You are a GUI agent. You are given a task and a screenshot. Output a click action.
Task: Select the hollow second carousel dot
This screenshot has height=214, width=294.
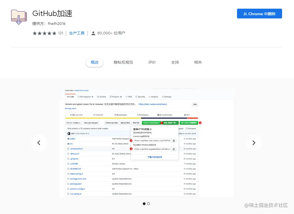[x=148, y=204]
